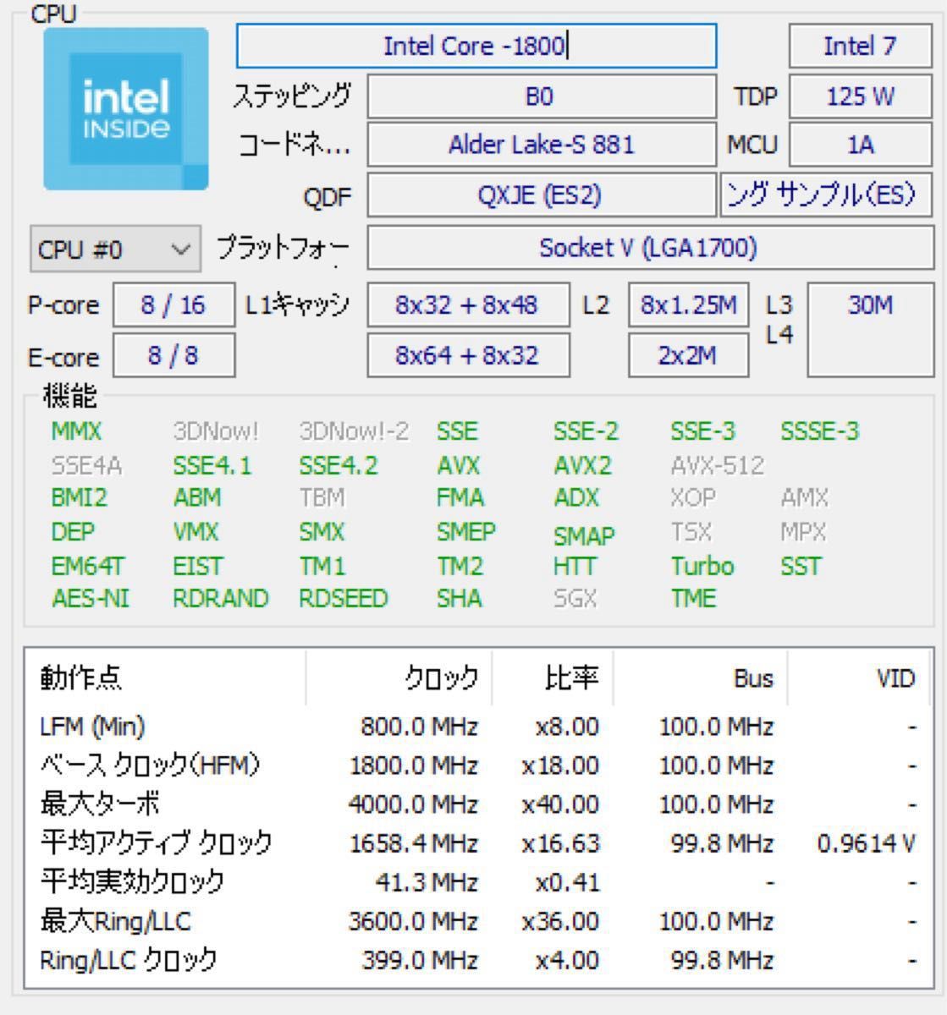
Task: Select the L1 cache value 8x64 + 8x32
Action: [467, 356]
